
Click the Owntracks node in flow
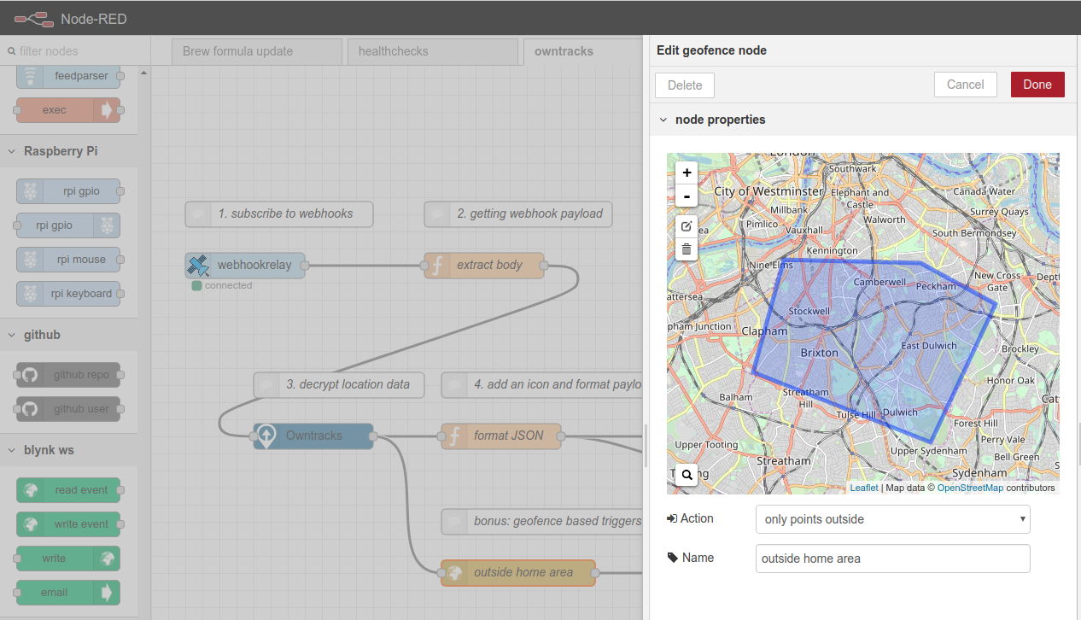[x=313, y=436]
